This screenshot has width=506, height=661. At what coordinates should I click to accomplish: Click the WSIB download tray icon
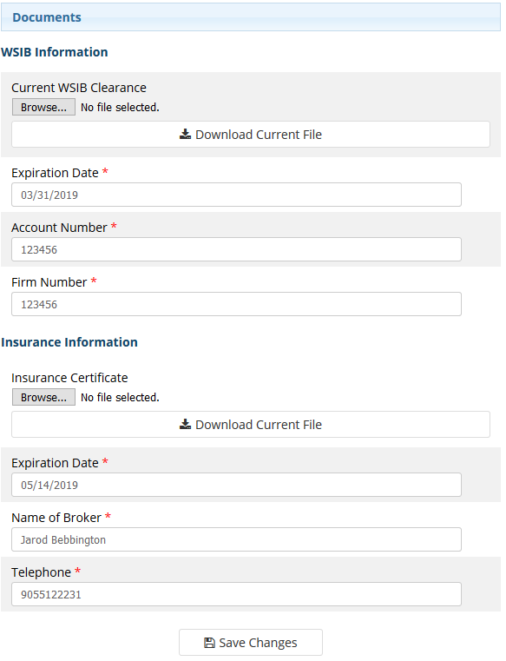(x=185, y=135)
